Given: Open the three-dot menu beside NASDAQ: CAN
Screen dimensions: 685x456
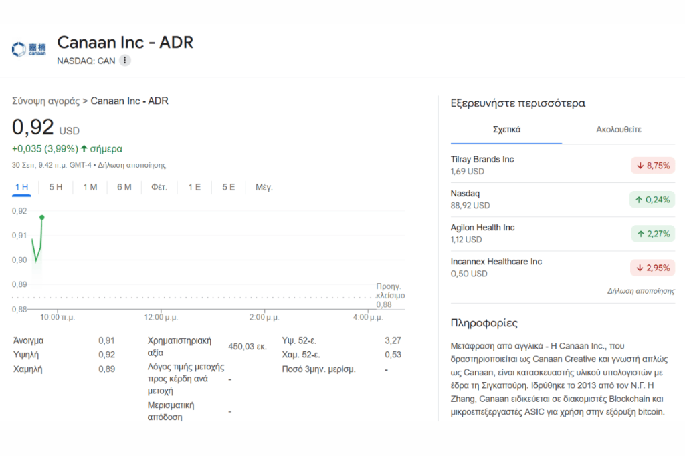Looking at the screenshot, I should point(125,60).
